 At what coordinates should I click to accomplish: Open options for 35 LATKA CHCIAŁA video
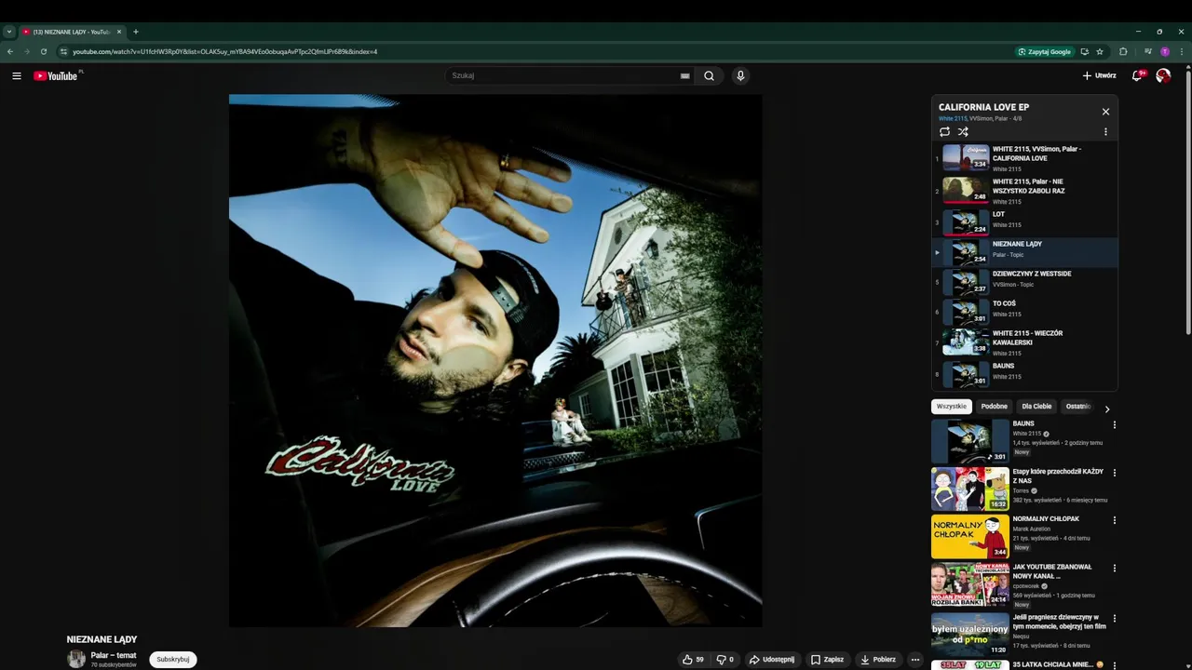(1114, 665)
